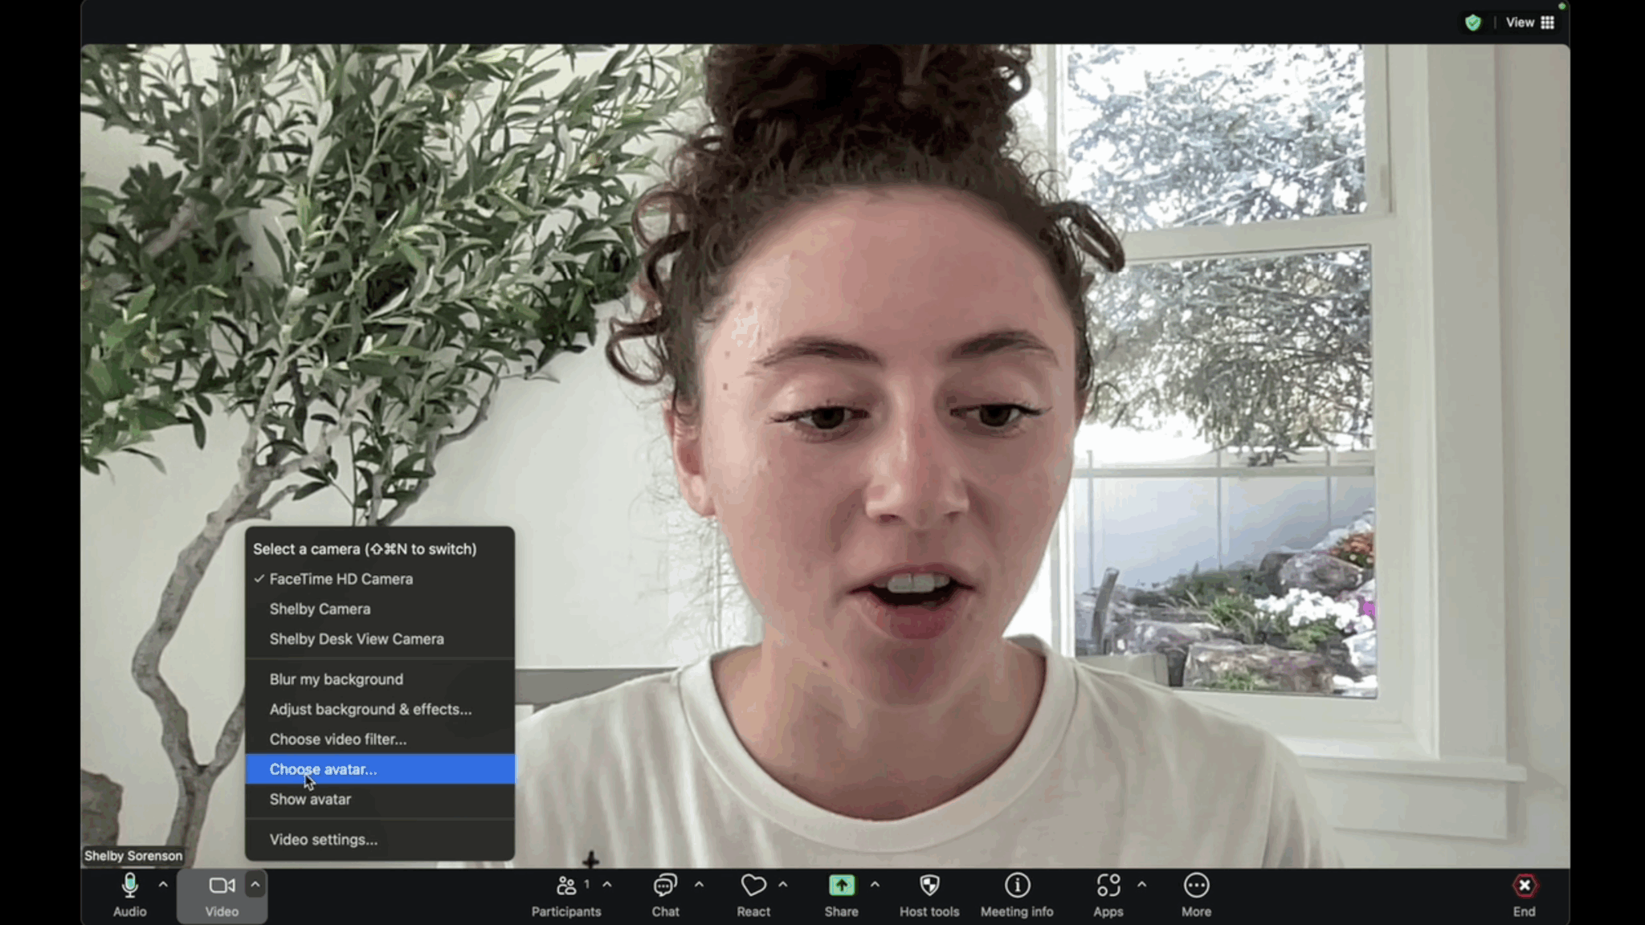Select the React heart icon
The height and width of the screenshot is (925, 1645).
click(x=753, y=886)
